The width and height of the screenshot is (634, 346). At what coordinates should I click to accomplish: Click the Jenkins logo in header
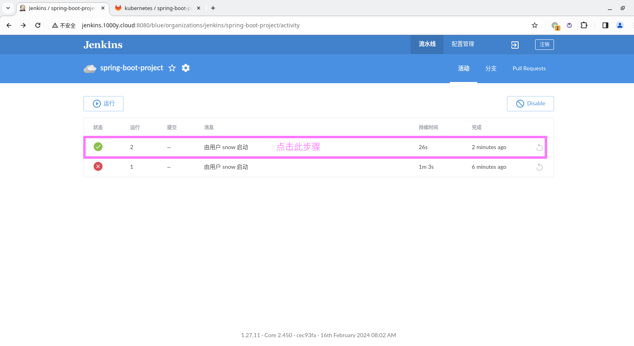103,45
